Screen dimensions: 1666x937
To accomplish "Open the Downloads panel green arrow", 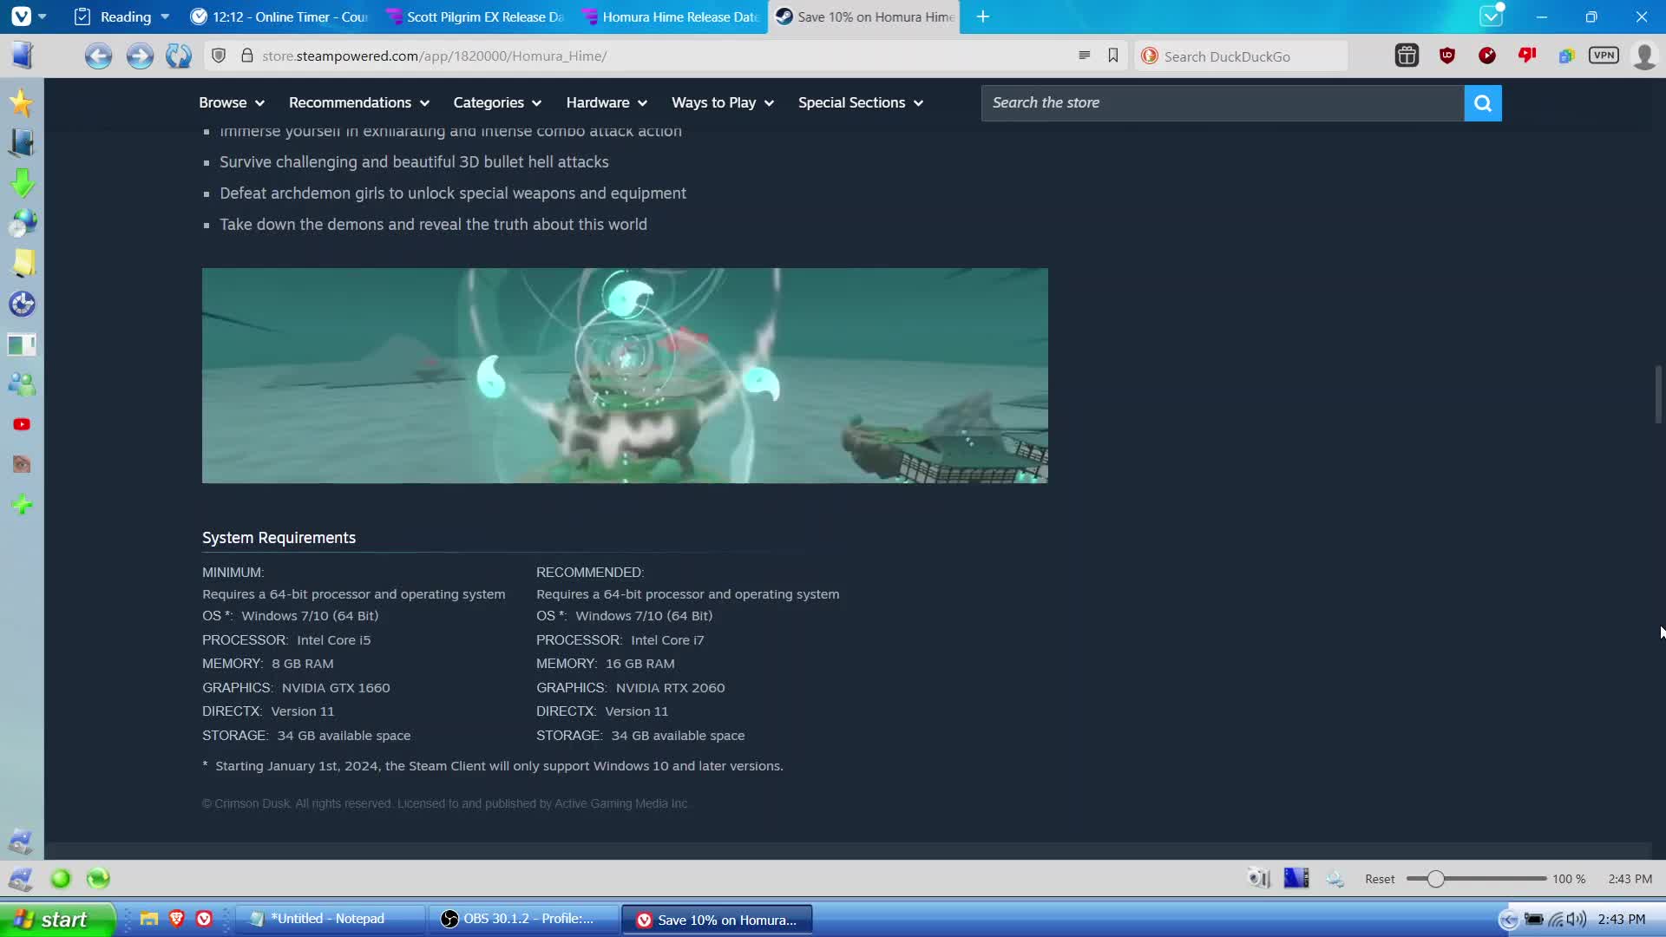I will [22, 183].
